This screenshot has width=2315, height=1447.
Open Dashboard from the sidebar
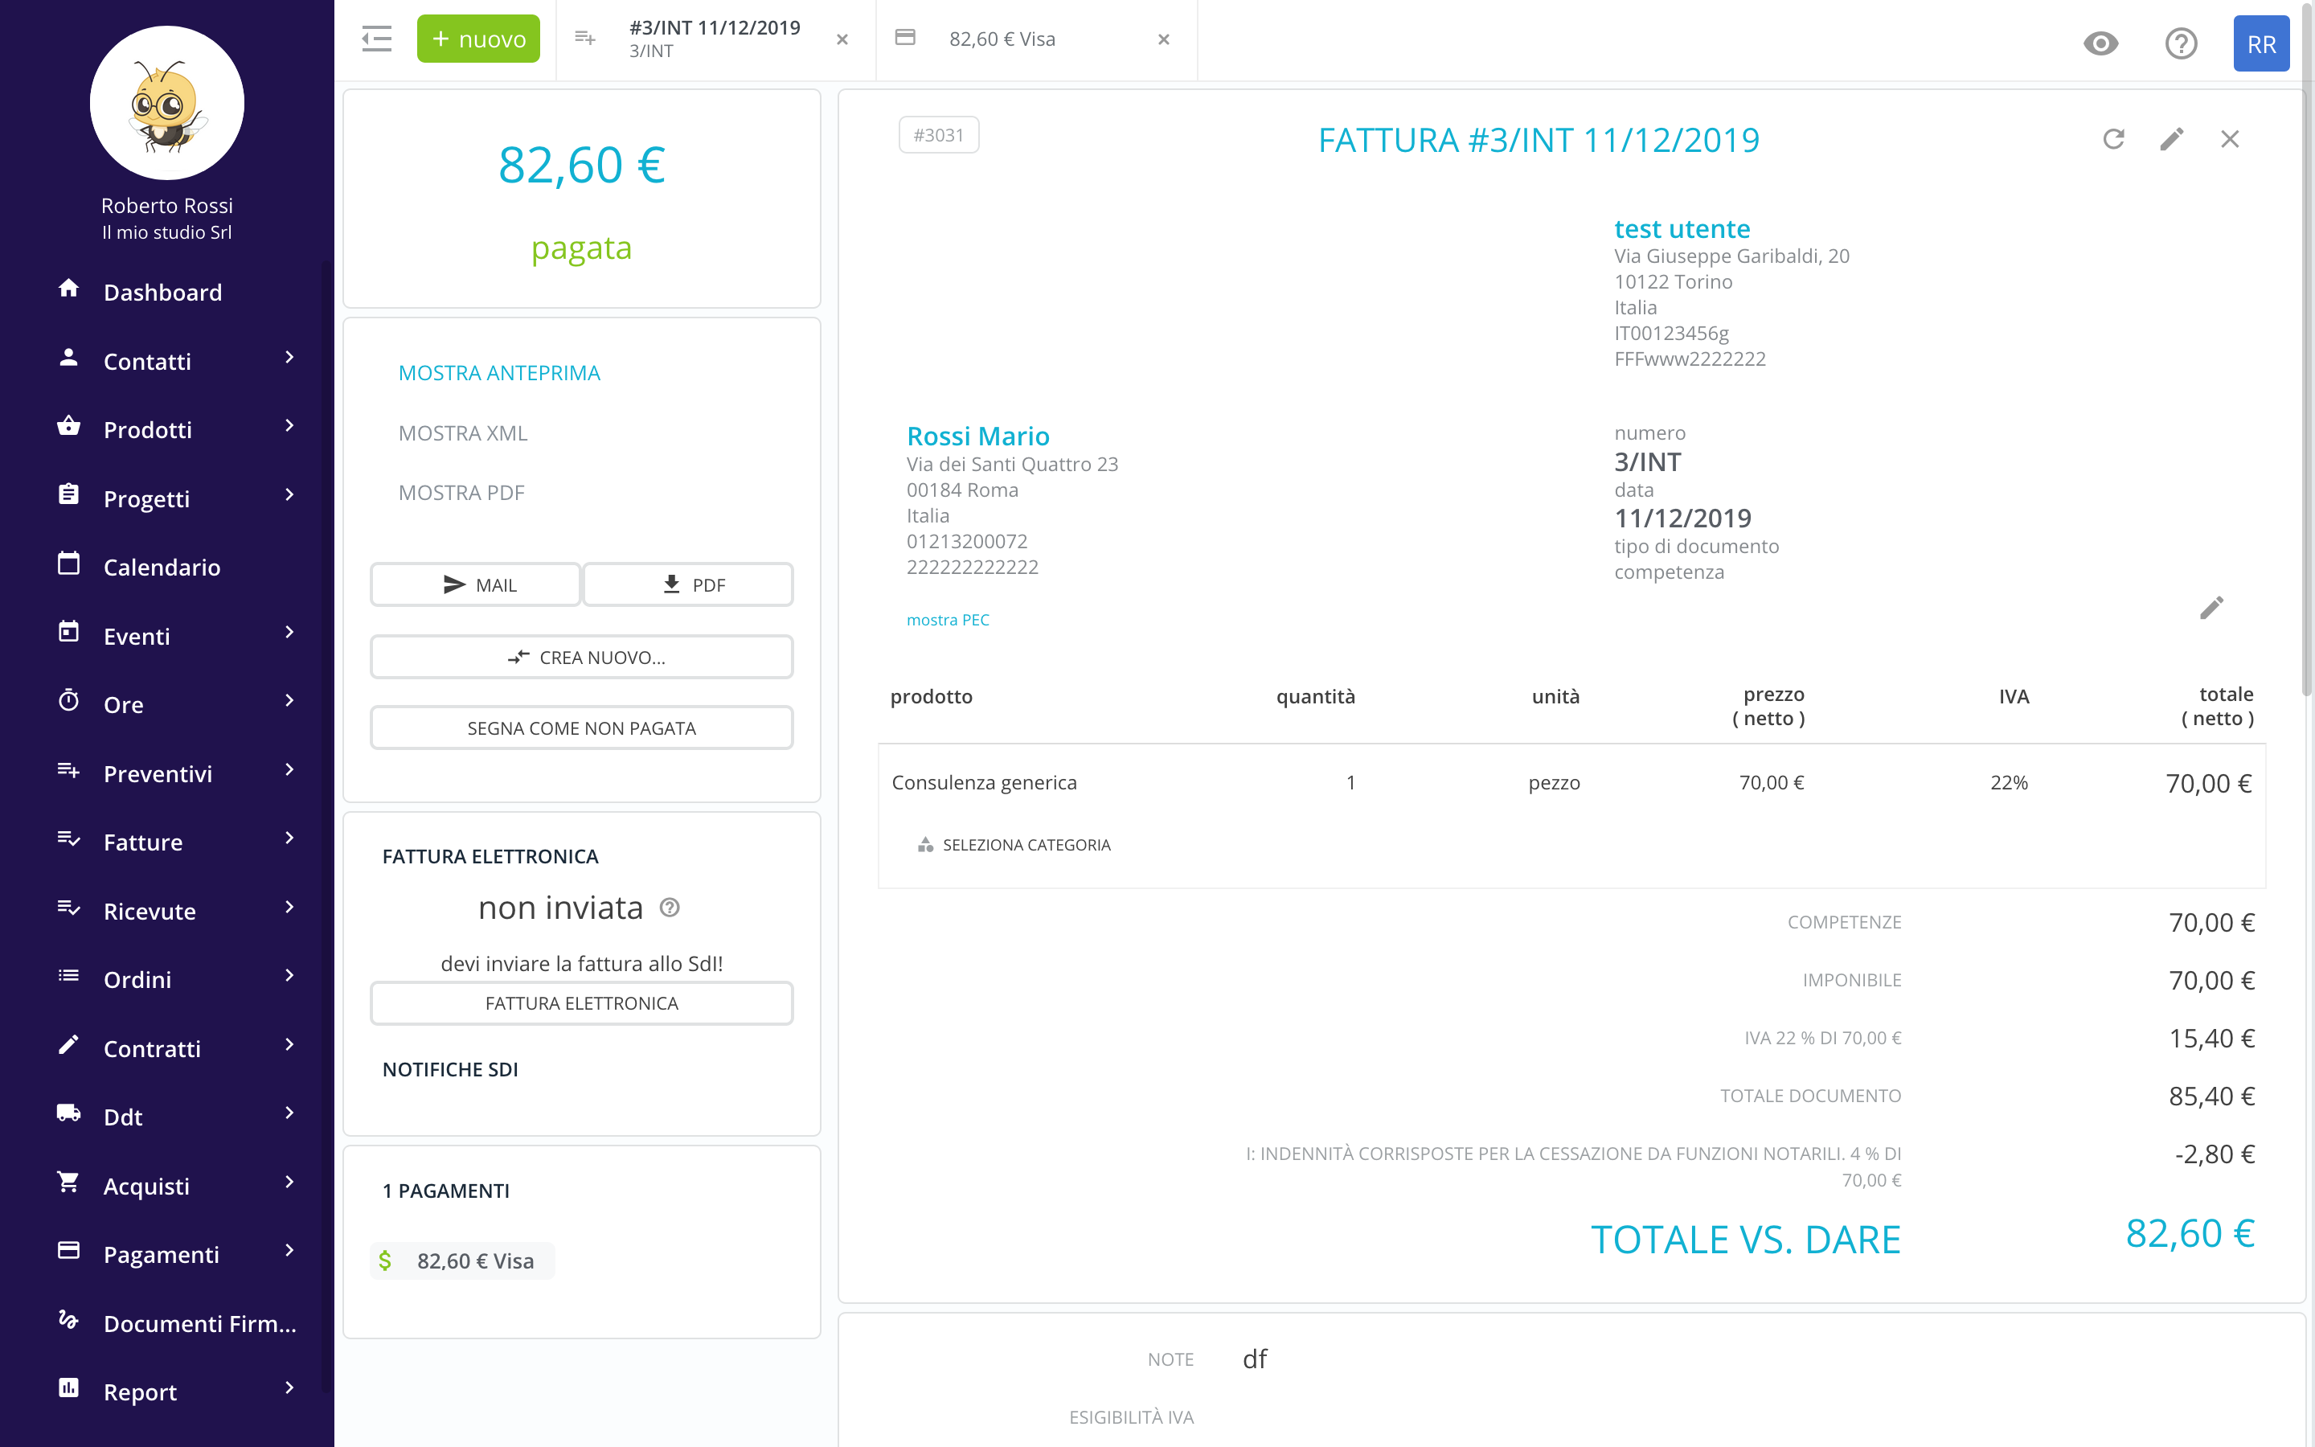coord(162,292)
